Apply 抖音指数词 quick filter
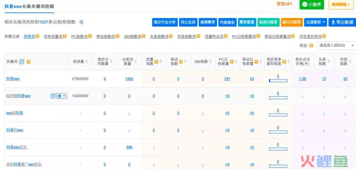The height and width of the screenshot is (169, 356). [186, 36]
